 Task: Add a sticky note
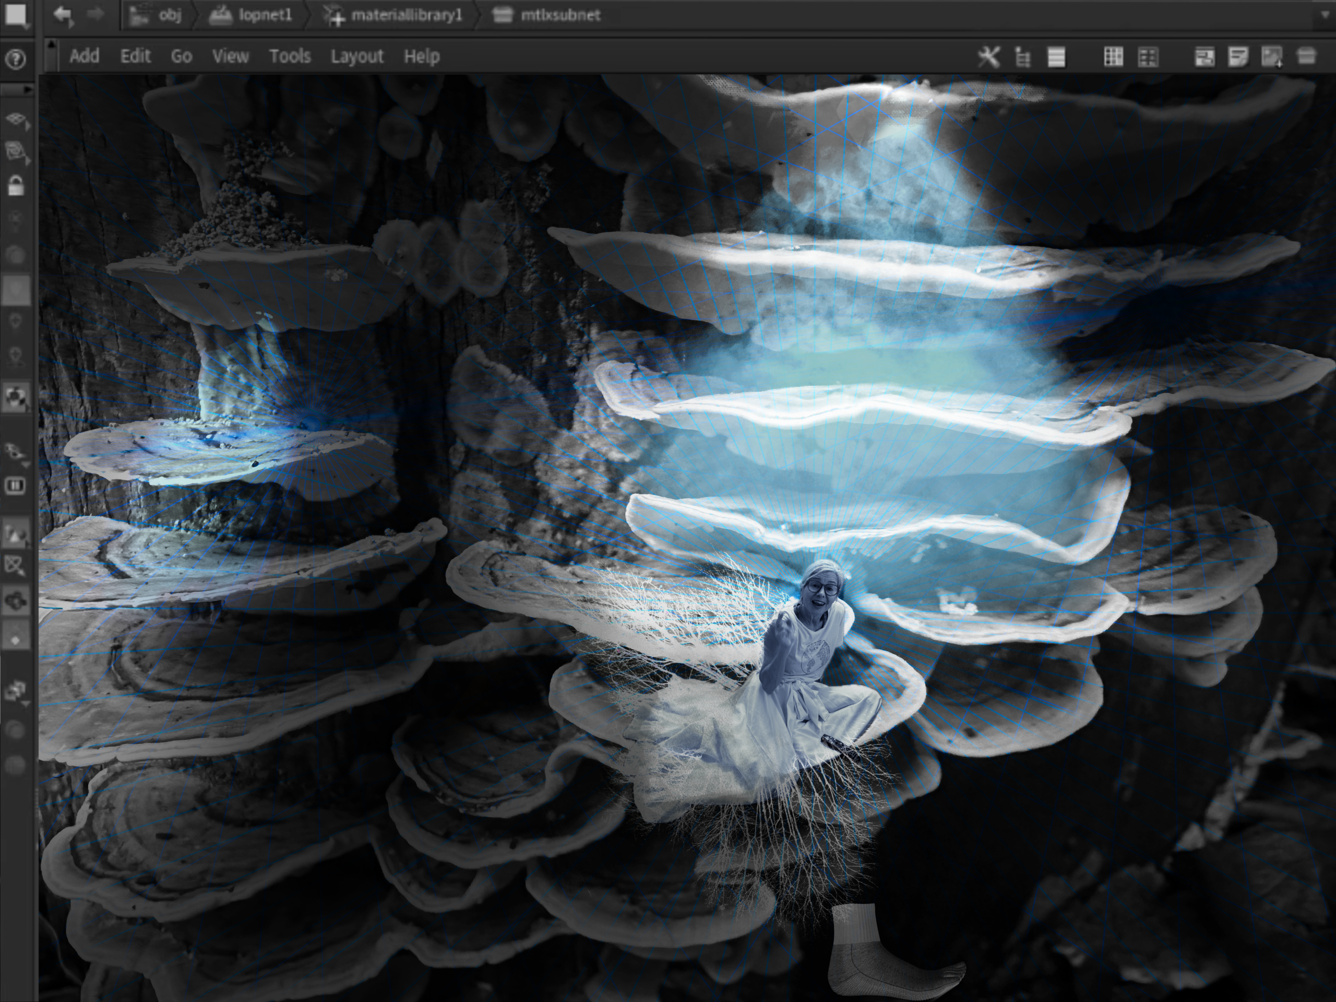[x=1238, y=57]
